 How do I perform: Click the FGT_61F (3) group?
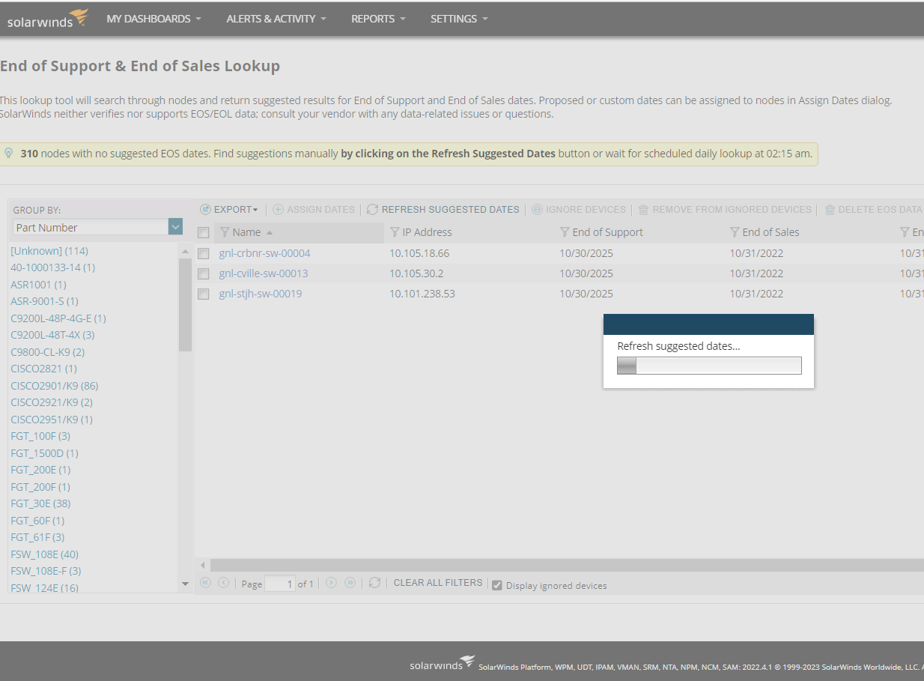click(x=37, y=537)
